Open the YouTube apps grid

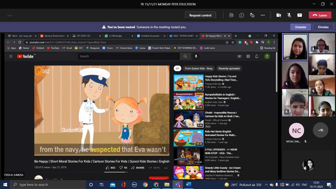tap(248, 56)
